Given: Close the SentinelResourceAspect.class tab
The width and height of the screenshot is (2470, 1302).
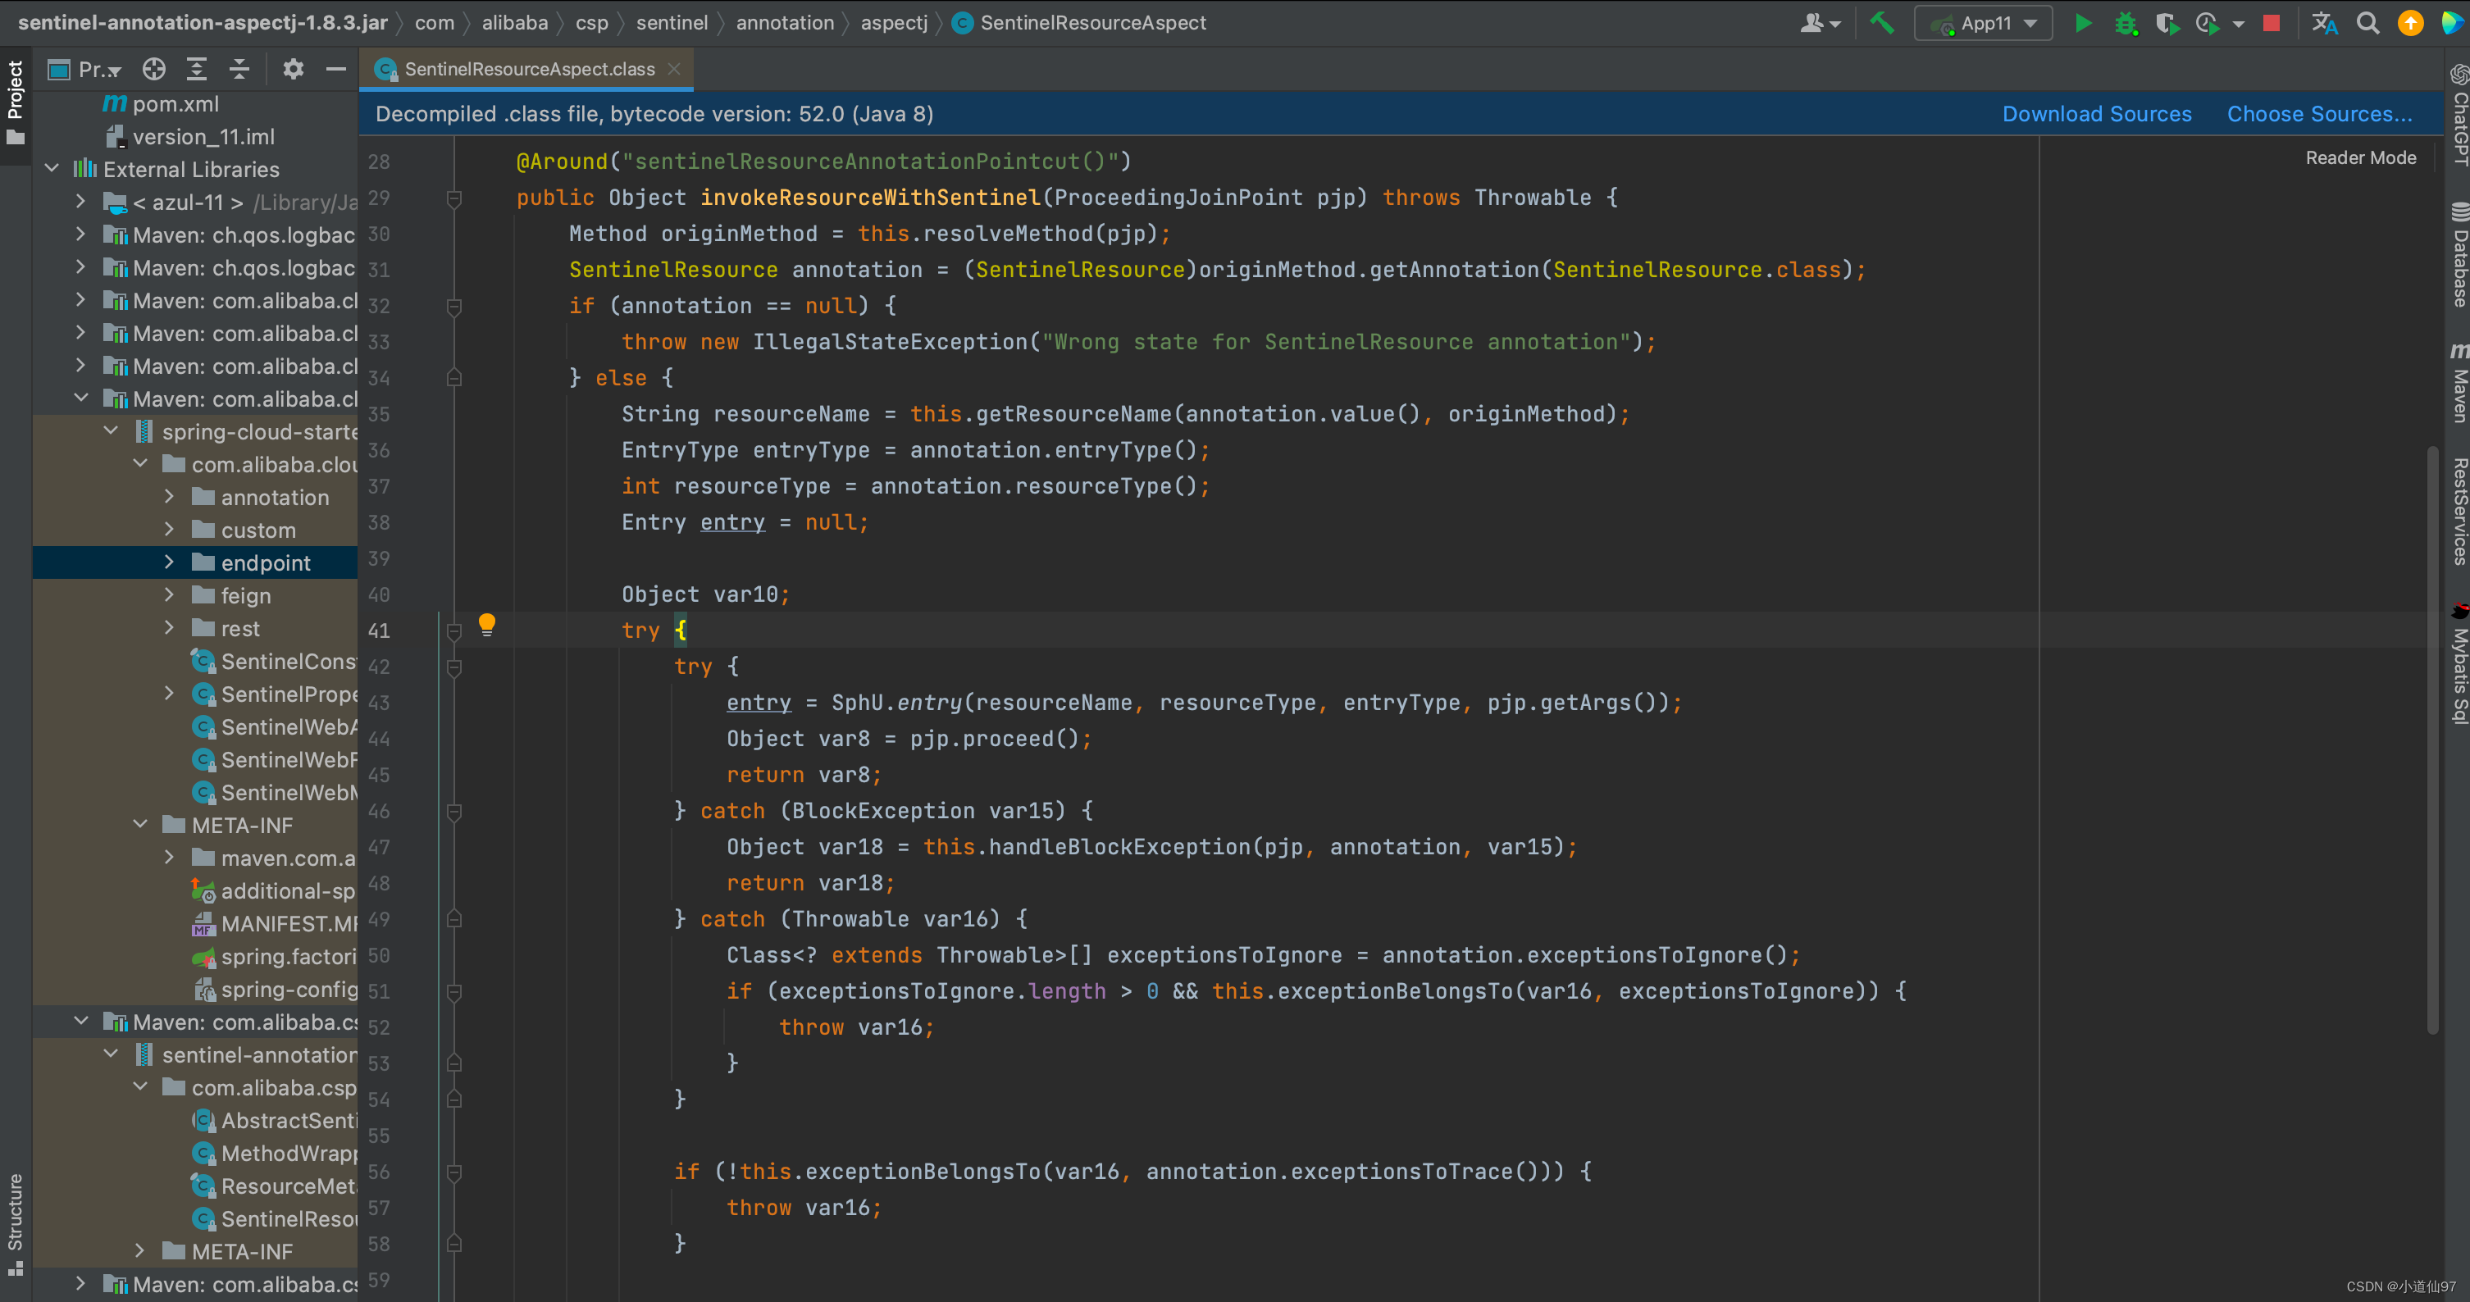Looking at the screenshot, I should 674,69.
